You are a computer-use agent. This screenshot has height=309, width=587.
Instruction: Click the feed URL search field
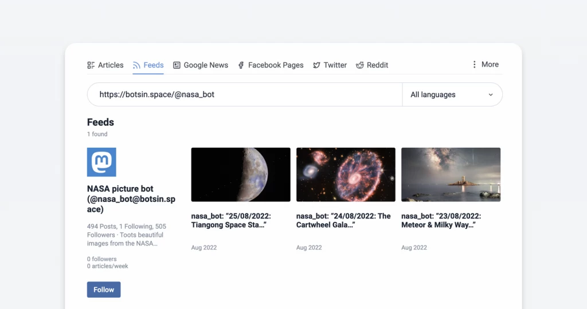click(245, 94)
